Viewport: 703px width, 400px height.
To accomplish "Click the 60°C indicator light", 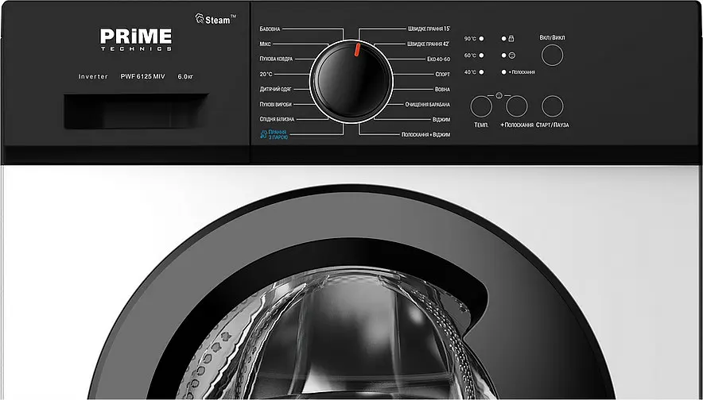I will coord(481,56).
